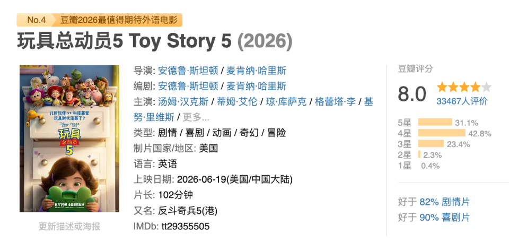509x241 pixels.
Task: Open actor 格蕾塔·李 page
Action: [335, 102]
